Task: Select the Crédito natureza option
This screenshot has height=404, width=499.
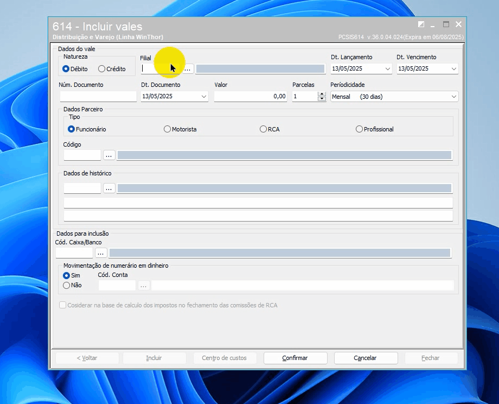Action: (112, 69)
